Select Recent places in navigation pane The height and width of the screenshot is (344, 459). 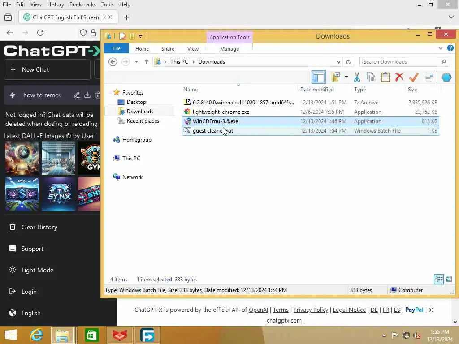point(143,121)
